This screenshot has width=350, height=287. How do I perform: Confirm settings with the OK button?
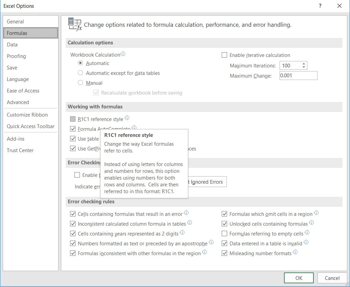click(299, 278)
